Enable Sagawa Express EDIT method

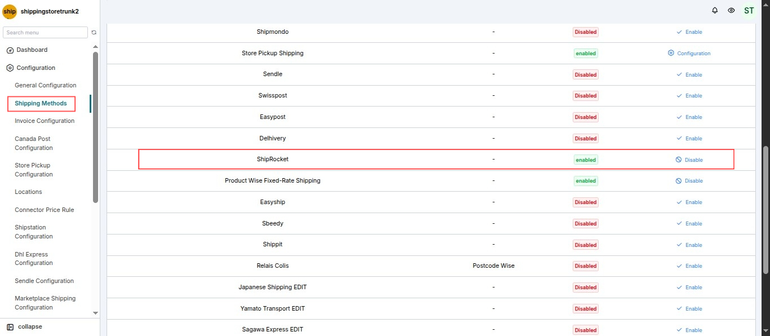point(689,330)
